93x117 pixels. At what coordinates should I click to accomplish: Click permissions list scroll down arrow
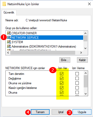click(x=86, y=94)
